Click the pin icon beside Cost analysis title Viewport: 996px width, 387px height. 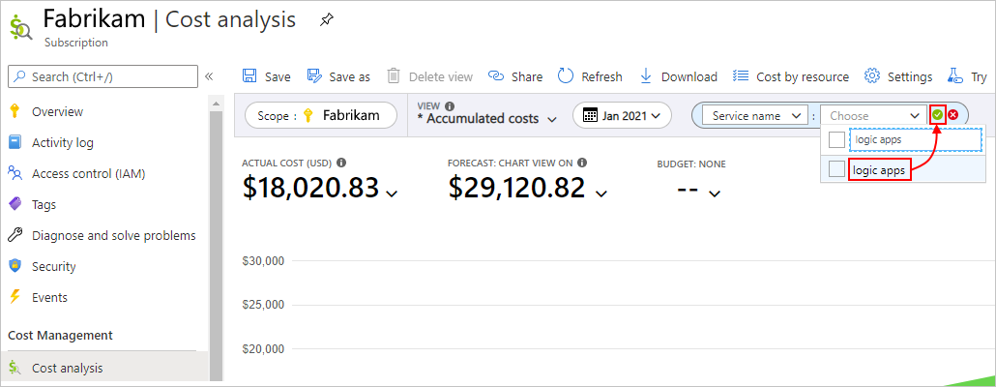click(326, 20)
